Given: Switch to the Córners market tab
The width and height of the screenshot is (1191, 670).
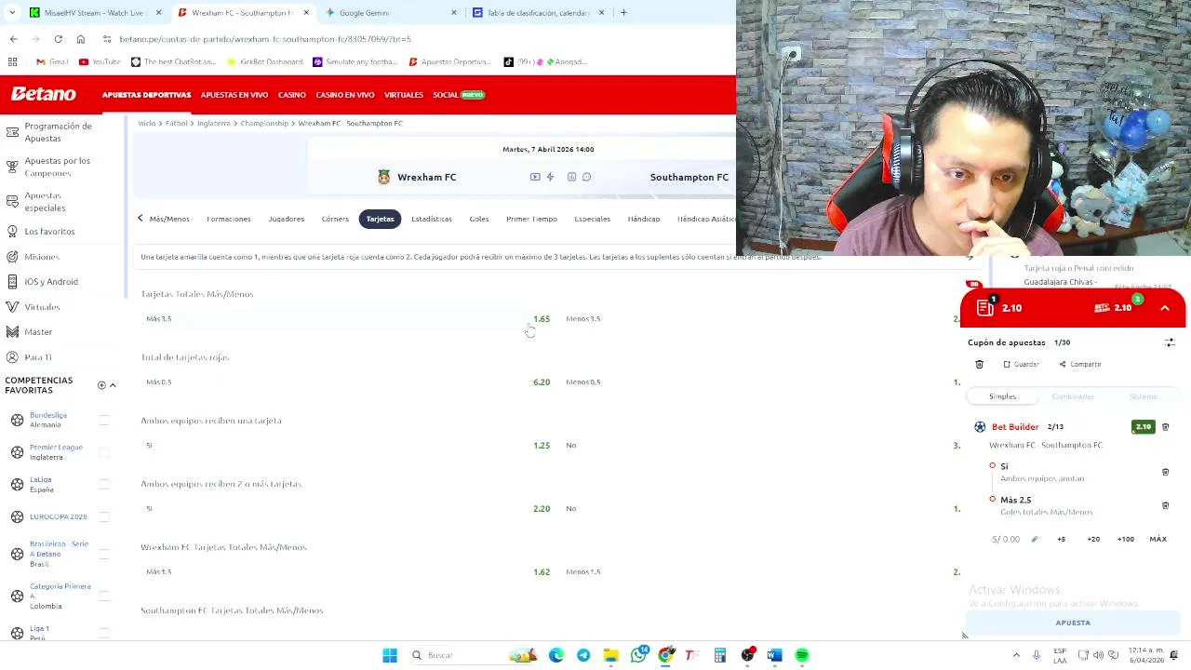Looking at the screenshot, I should [x=335, y=219].
